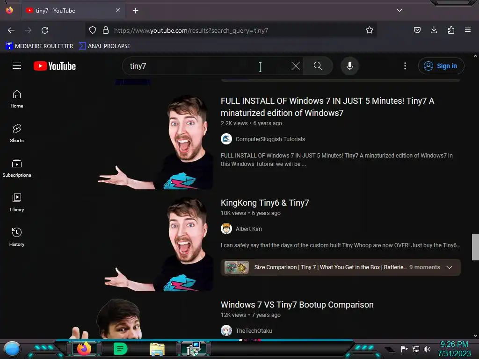Click the Tiny Whoop description text
Image resolution: width=479 pixels, height=359 pixels.
click(x=341, y=245)
